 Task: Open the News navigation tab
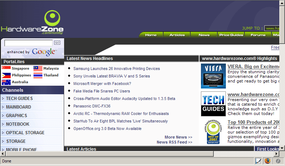pyautogui.click(x=204, y=35)
